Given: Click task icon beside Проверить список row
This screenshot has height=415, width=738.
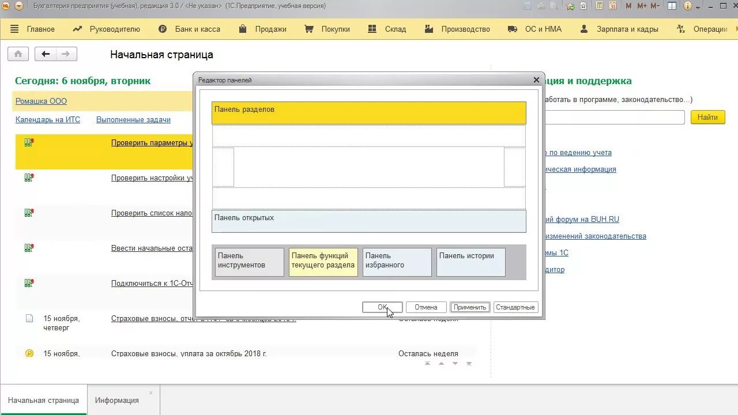Looking at the screenshot, I should tap(29, 213).
